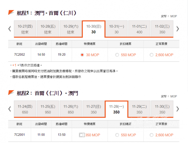The height and width of the screenshot is (143, 188).
Task: Open the 11-02(三) 350 date tab
Action: point(162,29)
